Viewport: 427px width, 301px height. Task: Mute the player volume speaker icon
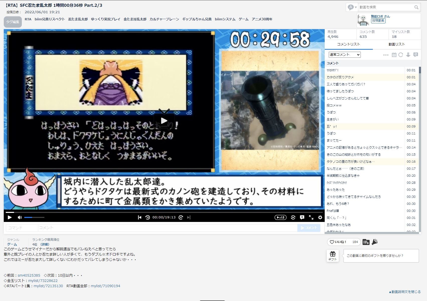tap(20, 217)
